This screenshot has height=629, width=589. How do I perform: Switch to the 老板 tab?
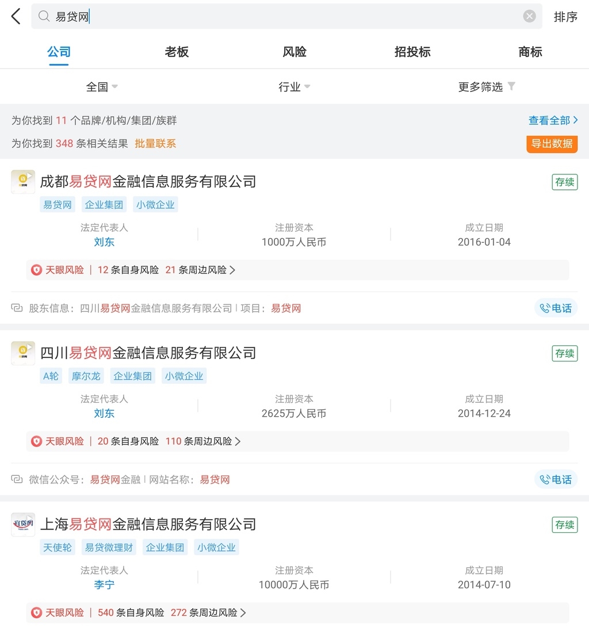click(177, 52)
